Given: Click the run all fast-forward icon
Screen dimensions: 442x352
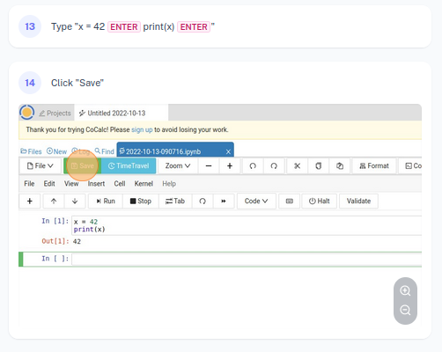Looking at the screenshot, I should click(224, 201).
